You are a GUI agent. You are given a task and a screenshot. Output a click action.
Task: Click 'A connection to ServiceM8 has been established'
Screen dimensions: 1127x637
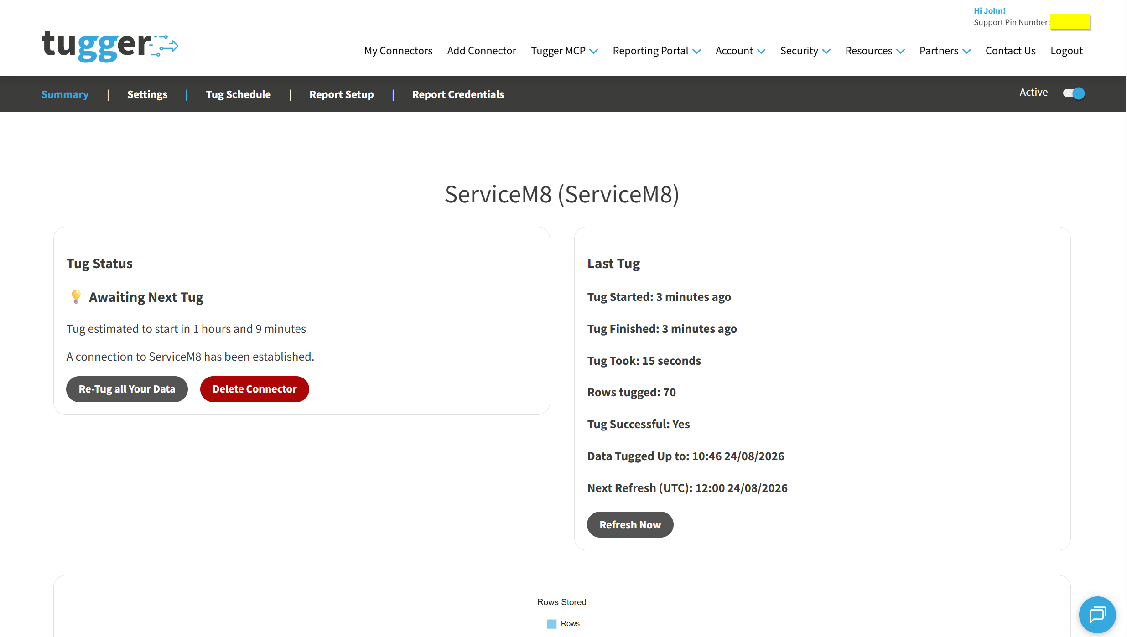point(190,357)
